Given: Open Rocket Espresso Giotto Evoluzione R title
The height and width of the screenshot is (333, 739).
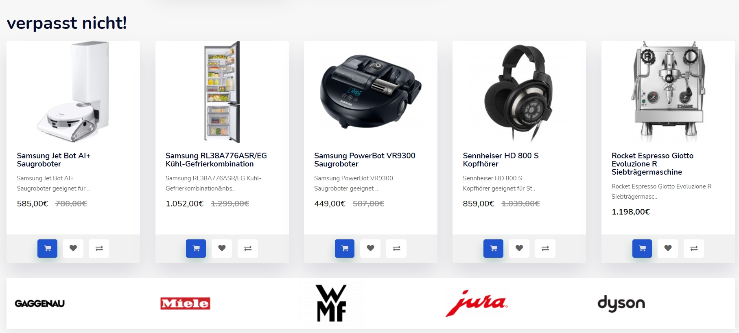Looking at the screenshot, I should pyautogui.click(x=652, y=164).
